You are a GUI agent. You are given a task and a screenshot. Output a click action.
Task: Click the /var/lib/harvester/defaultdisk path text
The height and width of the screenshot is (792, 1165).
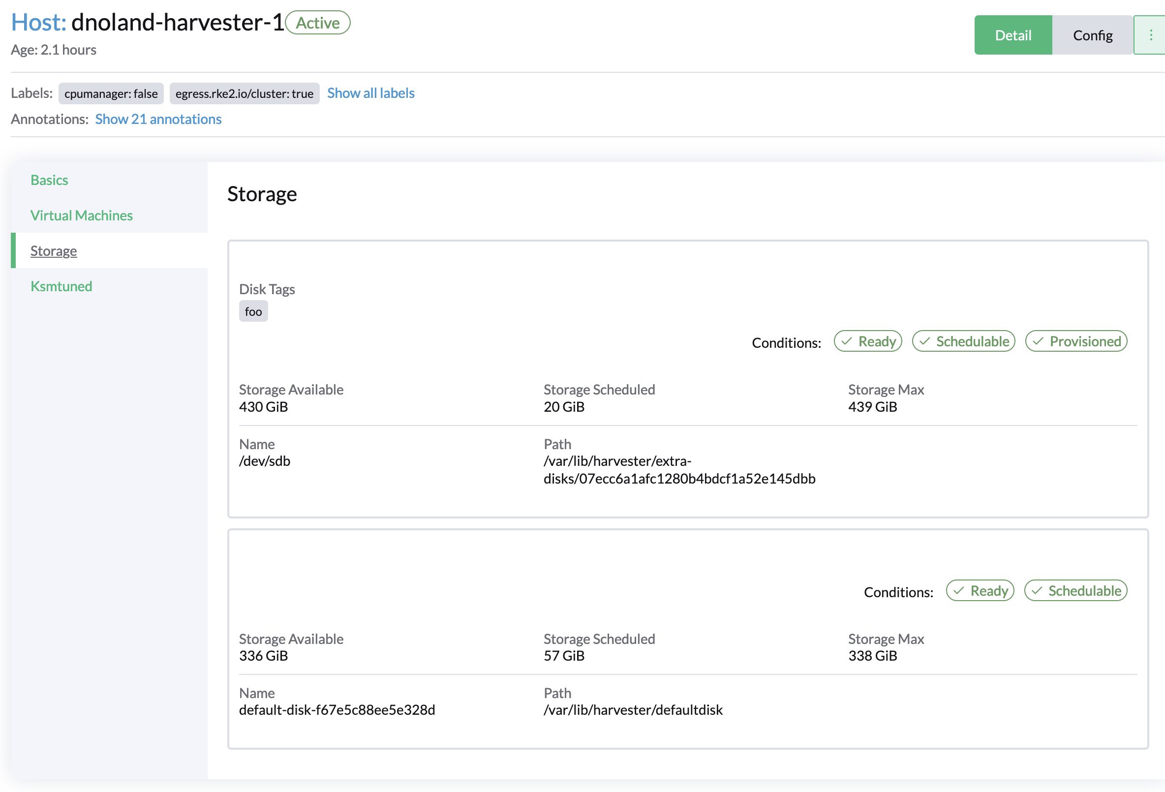pyautogui.click(x=633, y=709)
